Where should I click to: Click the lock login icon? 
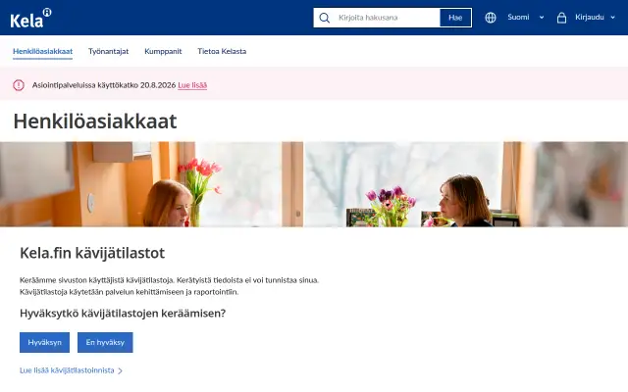pyautogui.click(x=561, y=18)
